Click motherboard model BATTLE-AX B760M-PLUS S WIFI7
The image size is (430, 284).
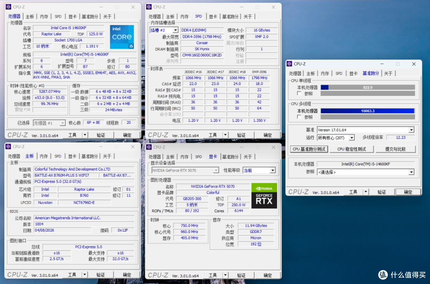click(x=66, y=175)
